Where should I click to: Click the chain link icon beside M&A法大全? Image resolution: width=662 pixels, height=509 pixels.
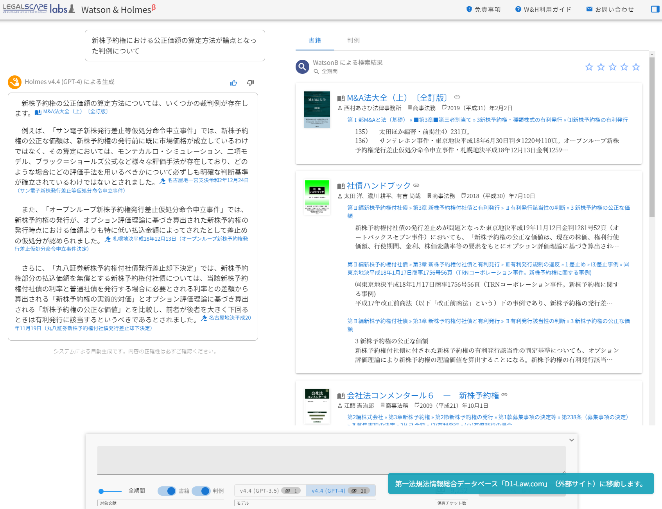(x=457, y=97)
